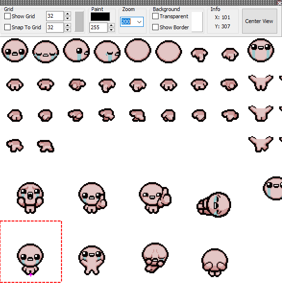Select the arms-raised body sprite in third row
Image resolution: width=282 pixels, height=291 pixels.
tap(261, 114)
